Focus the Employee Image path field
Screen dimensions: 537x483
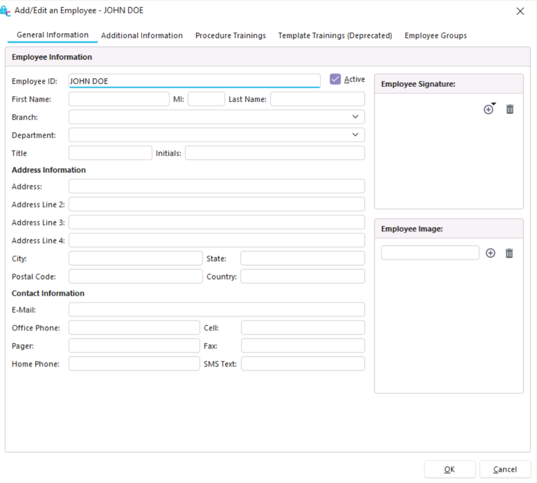pos(430,253)
